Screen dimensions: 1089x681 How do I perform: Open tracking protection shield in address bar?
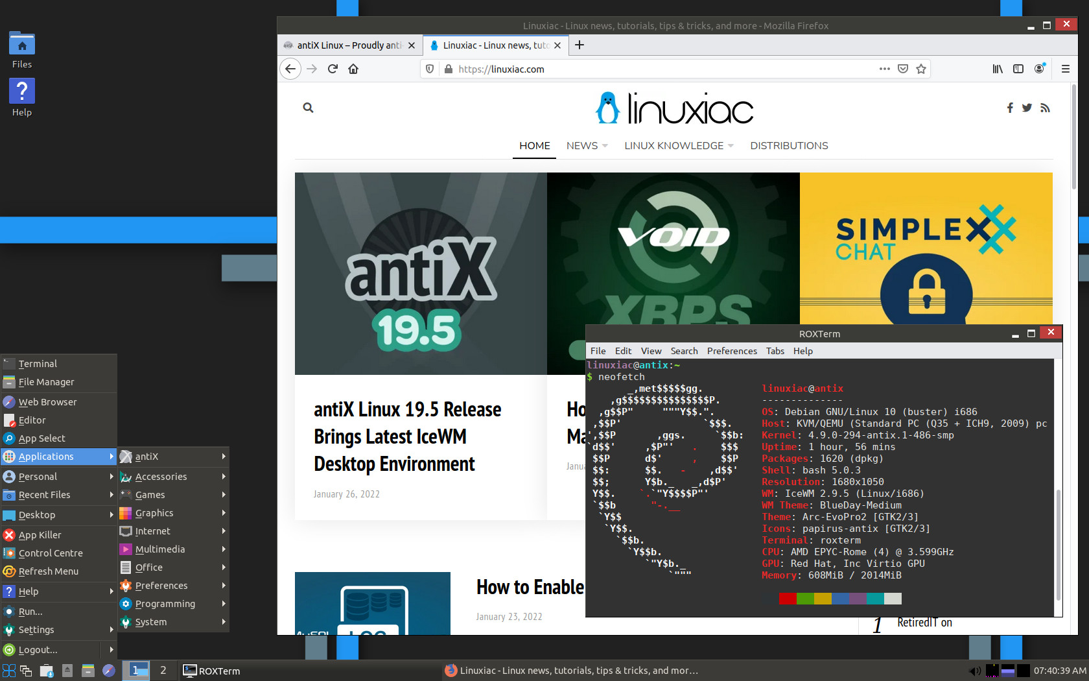tap(429, 69)
